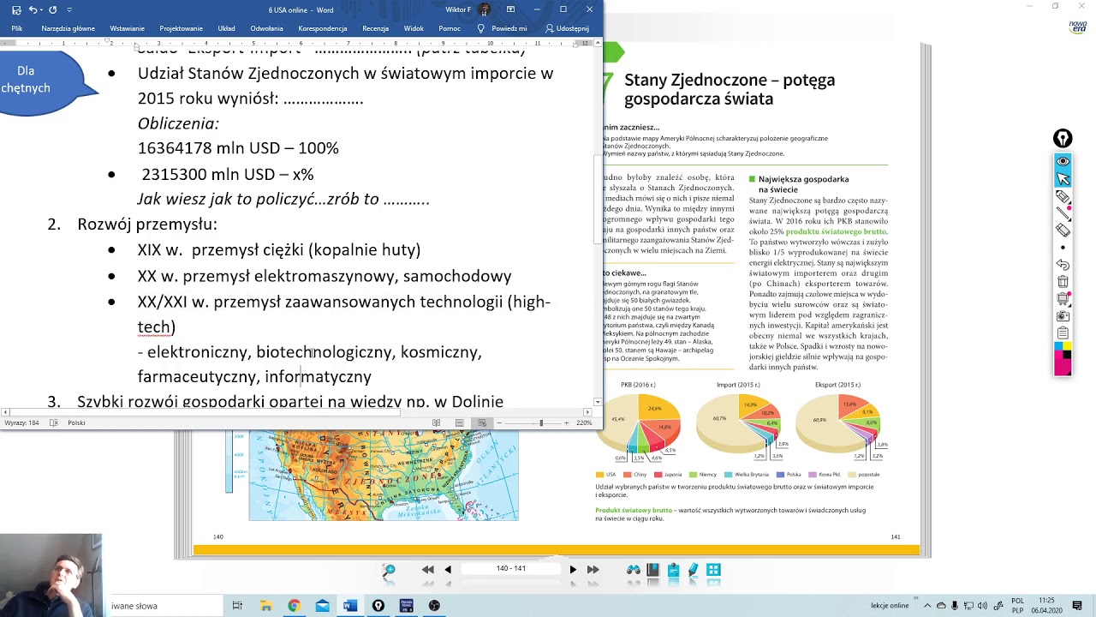The image size is (1096, 617).
Task: Open the Plik tab
Action: [x=17, y=28]
